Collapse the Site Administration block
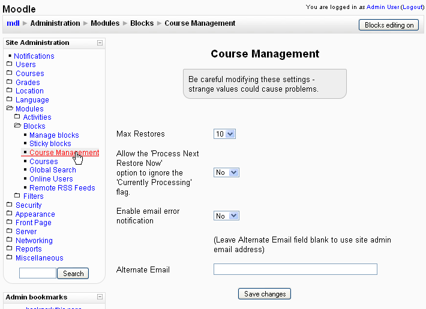This screenshot has height=309, width=426. 100,43
